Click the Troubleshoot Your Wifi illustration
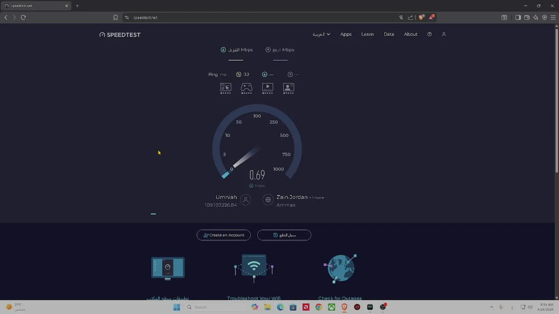559x314 pixels. (x=254, y=268)
